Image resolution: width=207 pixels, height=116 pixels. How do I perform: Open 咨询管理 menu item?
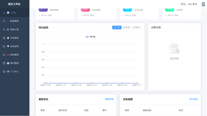15,55
